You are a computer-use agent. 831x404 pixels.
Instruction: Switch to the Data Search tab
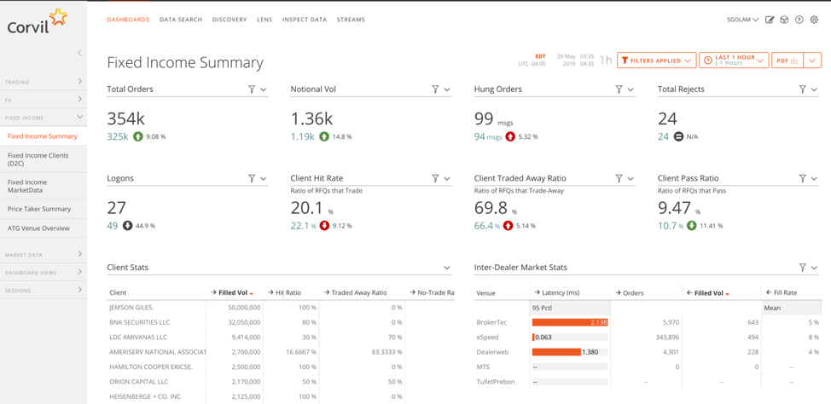click(x=181, y=20)
